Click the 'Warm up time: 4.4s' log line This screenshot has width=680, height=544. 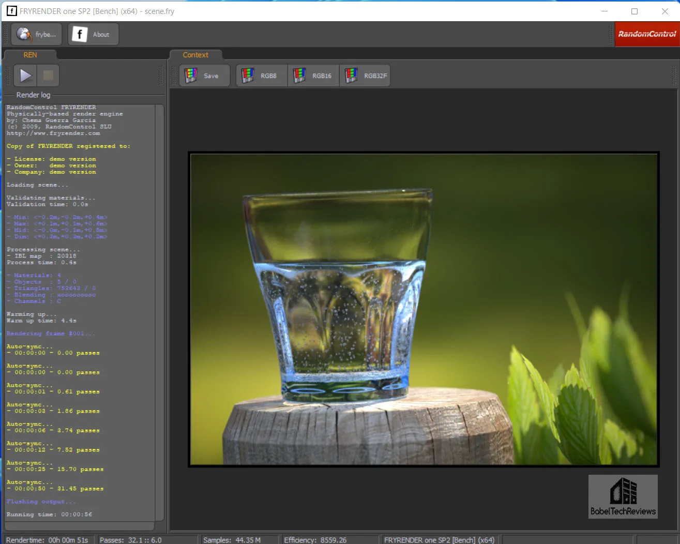coord(41,321)
